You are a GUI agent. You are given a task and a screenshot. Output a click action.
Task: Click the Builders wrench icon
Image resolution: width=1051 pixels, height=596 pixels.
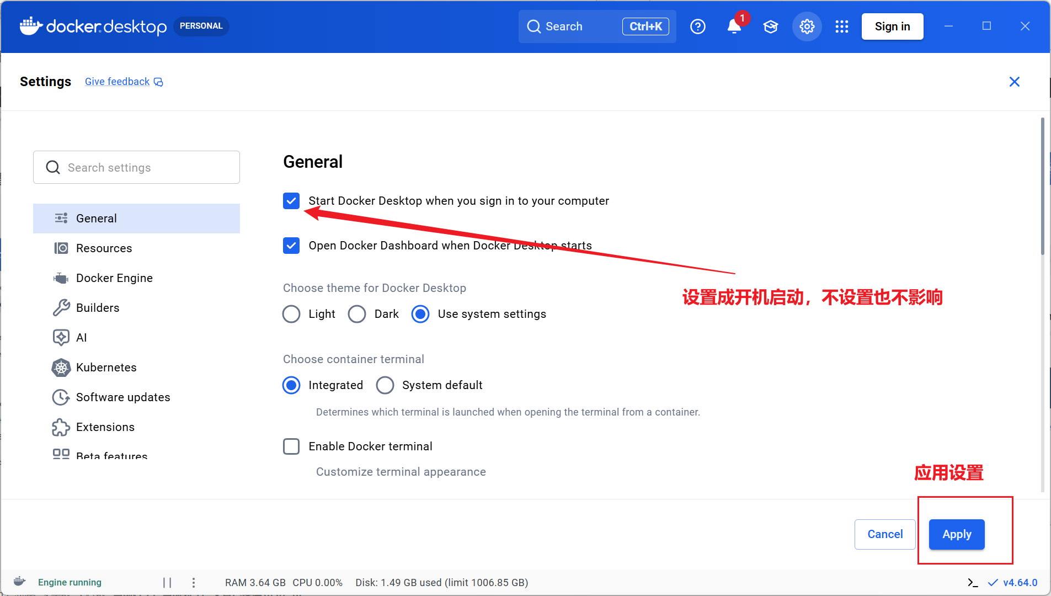click(61, 307)
